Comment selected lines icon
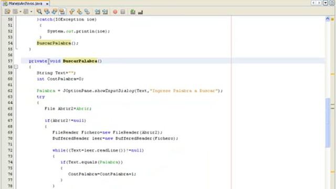The image size is (336, 189). 133,12
